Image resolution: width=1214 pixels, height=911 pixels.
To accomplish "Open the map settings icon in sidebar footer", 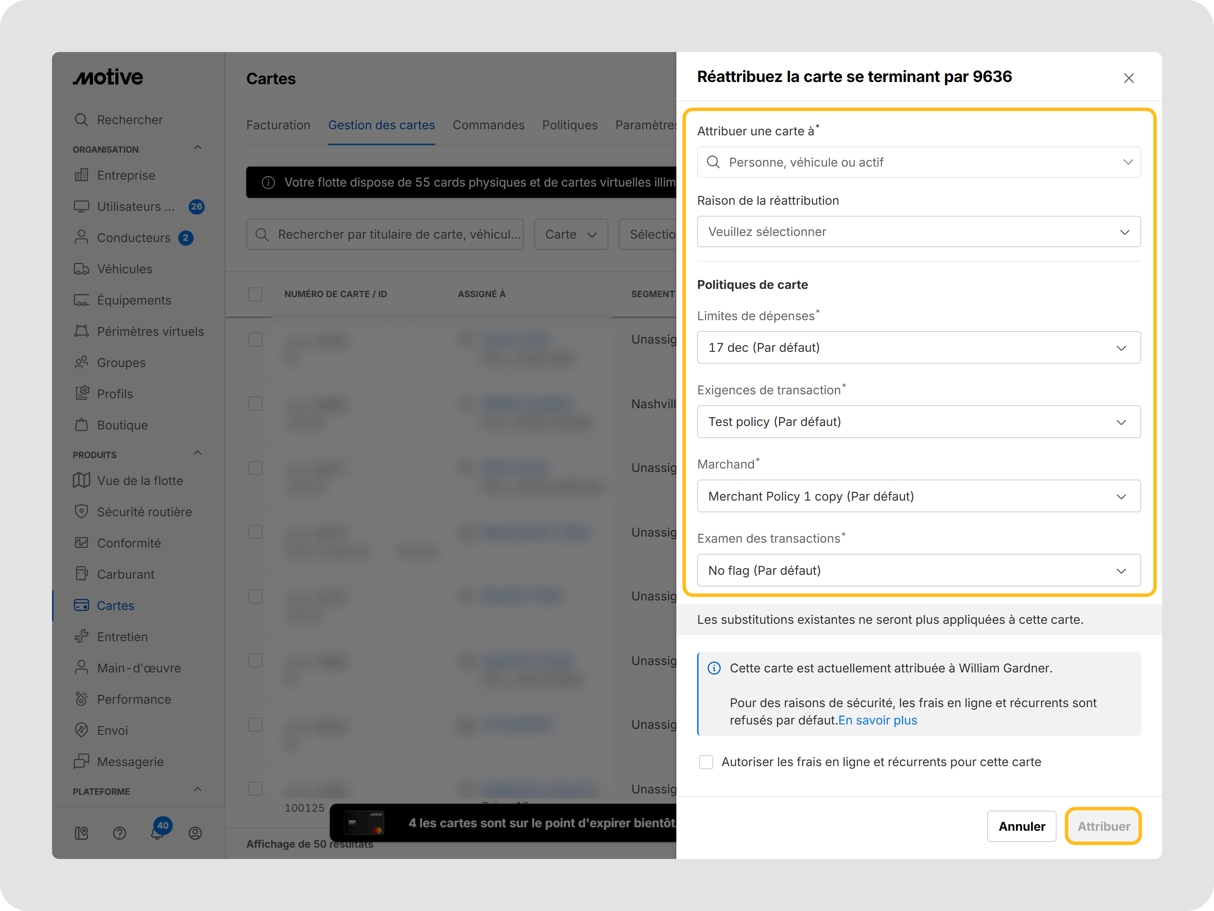I will point(81,834).
